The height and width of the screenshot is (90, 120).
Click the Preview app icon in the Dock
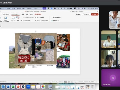(50, 87)
